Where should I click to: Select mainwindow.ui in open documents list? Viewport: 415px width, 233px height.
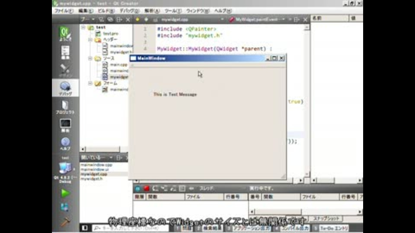coord(95,170)
